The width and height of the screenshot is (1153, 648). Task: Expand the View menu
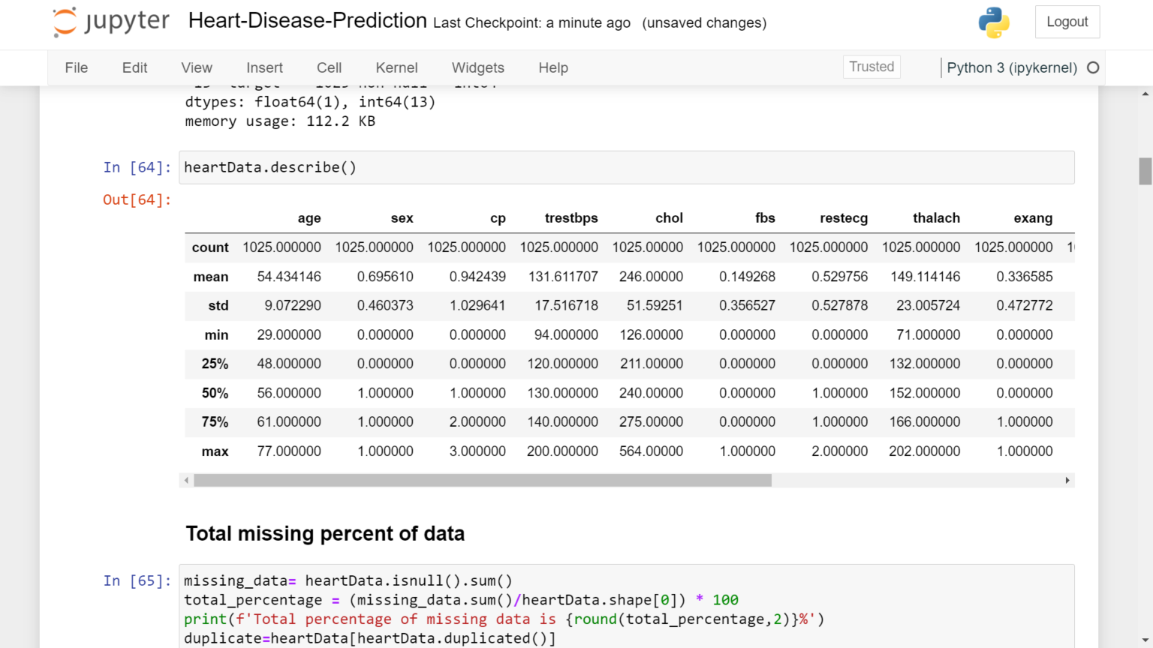coord(197,67)
